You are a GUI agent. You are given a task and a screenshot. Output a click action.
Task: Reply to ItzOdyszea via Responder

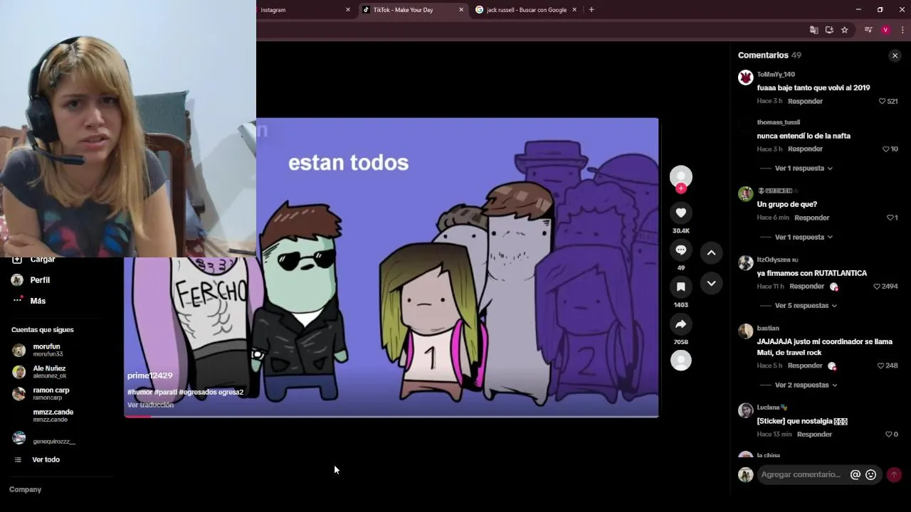pos(806,286)
